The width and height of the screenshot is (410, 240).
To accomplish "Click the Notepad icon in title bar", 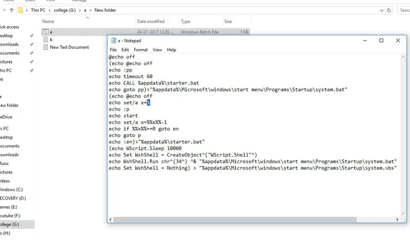I will [113, 41].
